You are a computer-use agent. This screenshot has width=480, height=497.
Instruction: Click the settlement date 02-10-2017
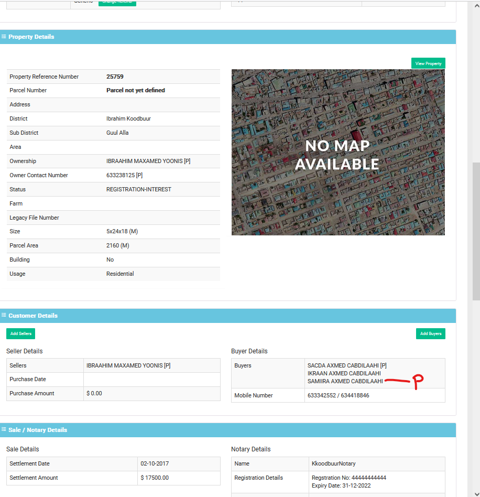pos(155,464)
